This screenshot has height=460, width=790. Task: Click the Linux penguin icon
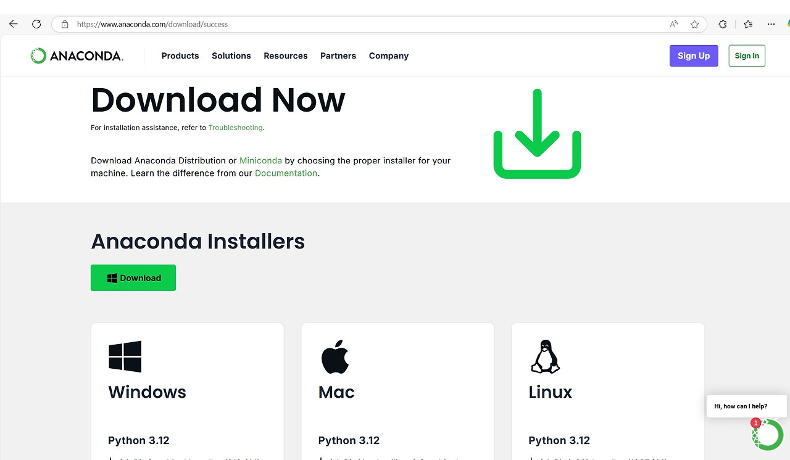tap(545, 356)
